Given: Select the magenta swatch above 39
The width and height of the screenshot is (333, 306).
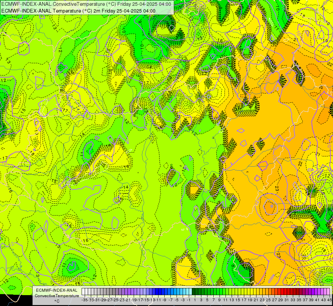Looking at the screenshot, I should [310, 291].
